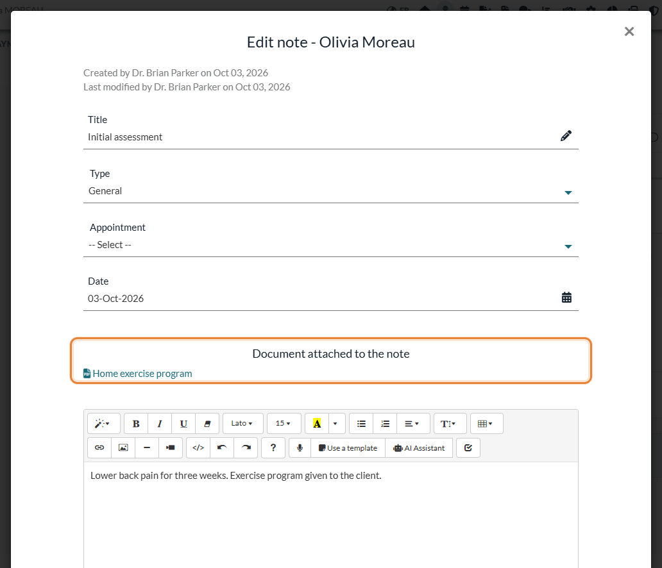Viewport: 662px width, 568px height.
Task: Click the checkbox icon in the toolbar
Action: point(468,447)
